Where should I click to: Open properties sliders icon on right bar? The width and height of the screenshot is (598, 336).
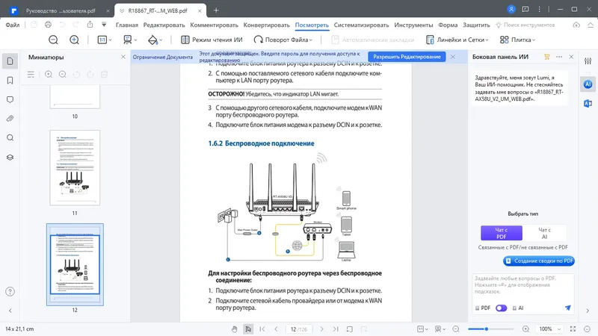tap(588, 61)
